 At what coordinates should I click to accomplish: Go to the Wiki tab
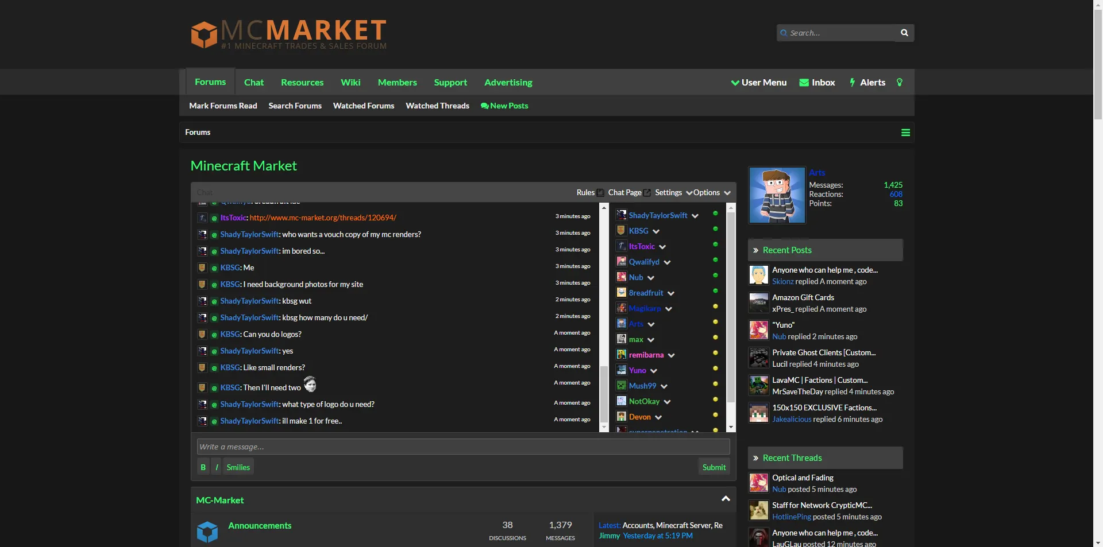[350, 83]
